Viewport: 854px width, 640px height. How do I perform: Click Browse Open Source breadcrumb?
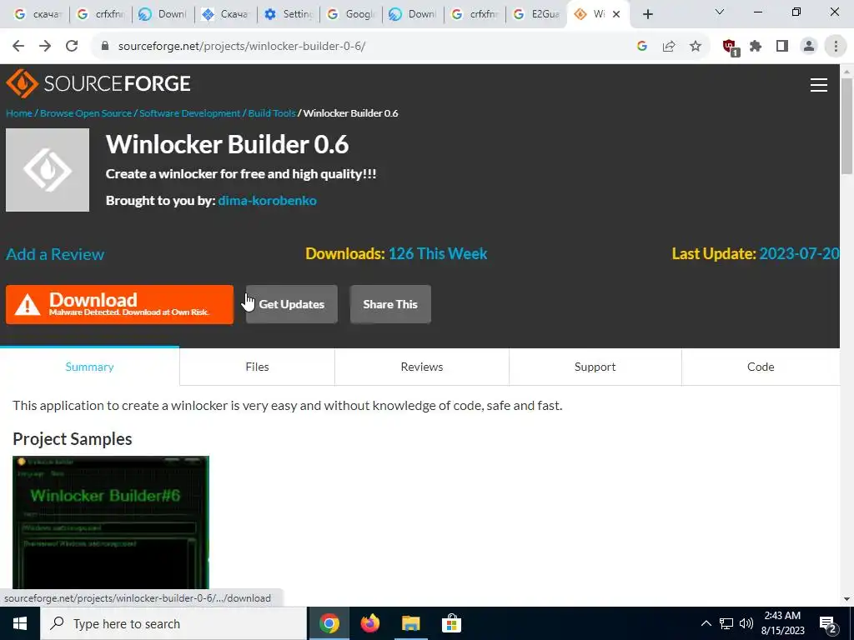pos(86,113)
